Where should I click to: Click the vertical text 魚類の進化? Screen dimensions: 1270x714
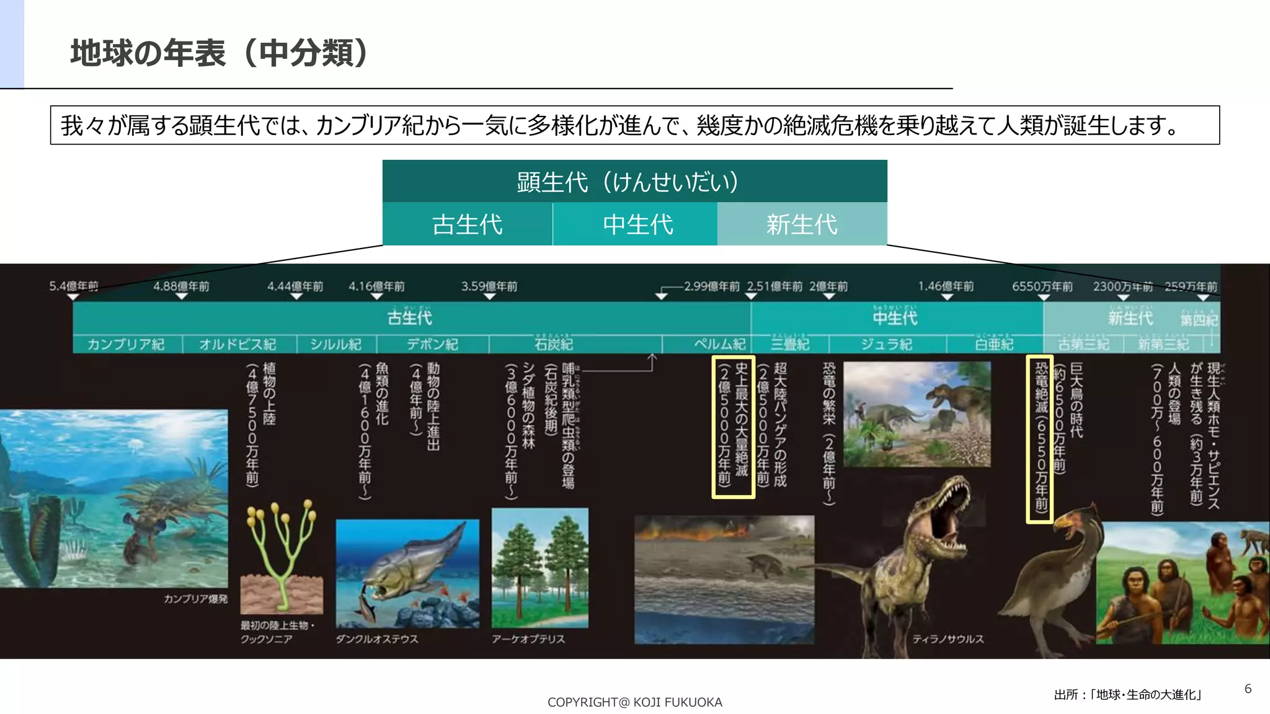(382, 394)
